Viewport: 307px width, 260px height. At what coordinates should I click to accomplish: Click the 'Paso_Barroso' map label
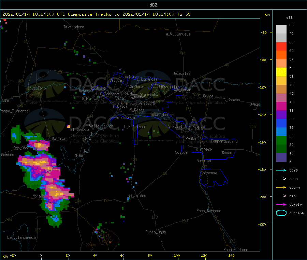[209, 211]
